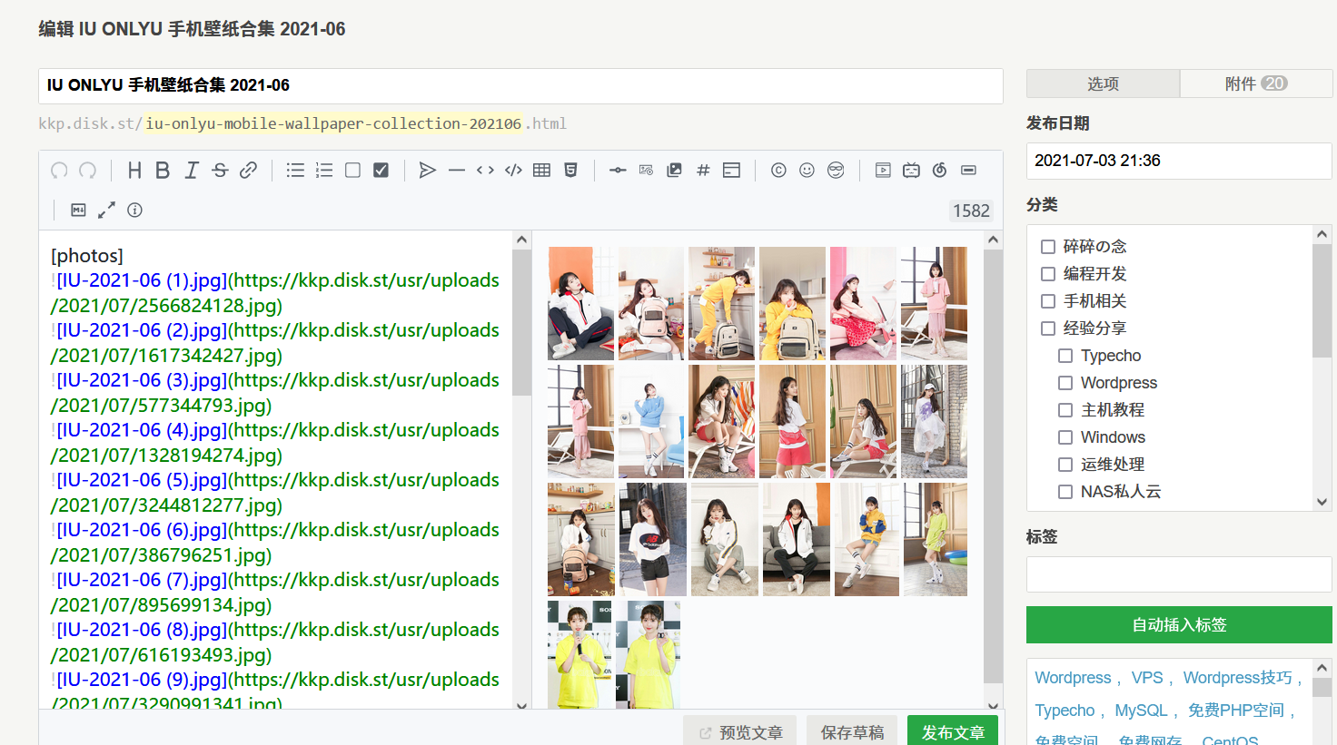Check the Typecho subcategory
Image resolution: width=1337 pixels, height=745 pixels.
[1065, 356]
